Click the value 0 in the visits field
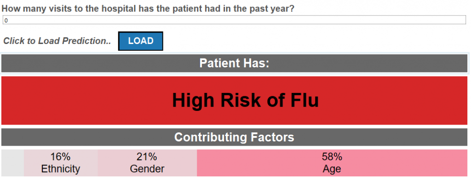Image resolution: width=471 pixels, height=180 pixels. pyautogui.click(x=6, y=21)
